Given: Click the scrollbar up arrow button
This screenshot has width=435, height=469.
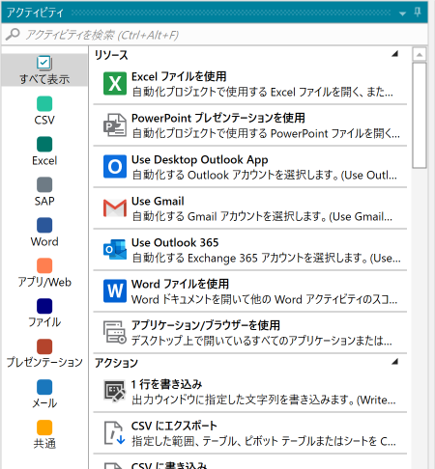Looking at the screenshot, I should tap(420, 54).
